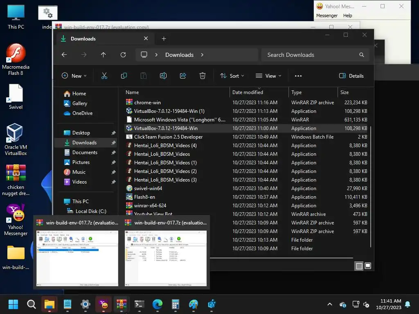This screenshot has width=419, height=314.
Task: Open the New item dropdown
Action: 74,76
